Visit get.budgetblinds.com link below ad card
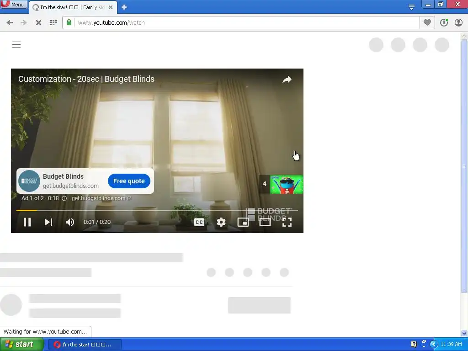468x351 pixels. (101, 198)
